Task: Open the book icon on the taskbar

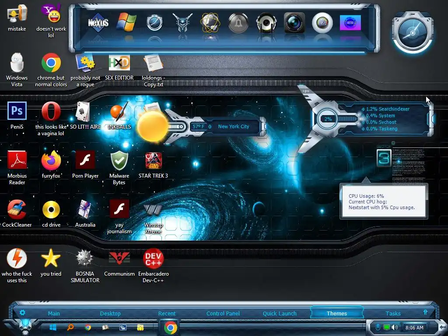Action: point(105,327)
